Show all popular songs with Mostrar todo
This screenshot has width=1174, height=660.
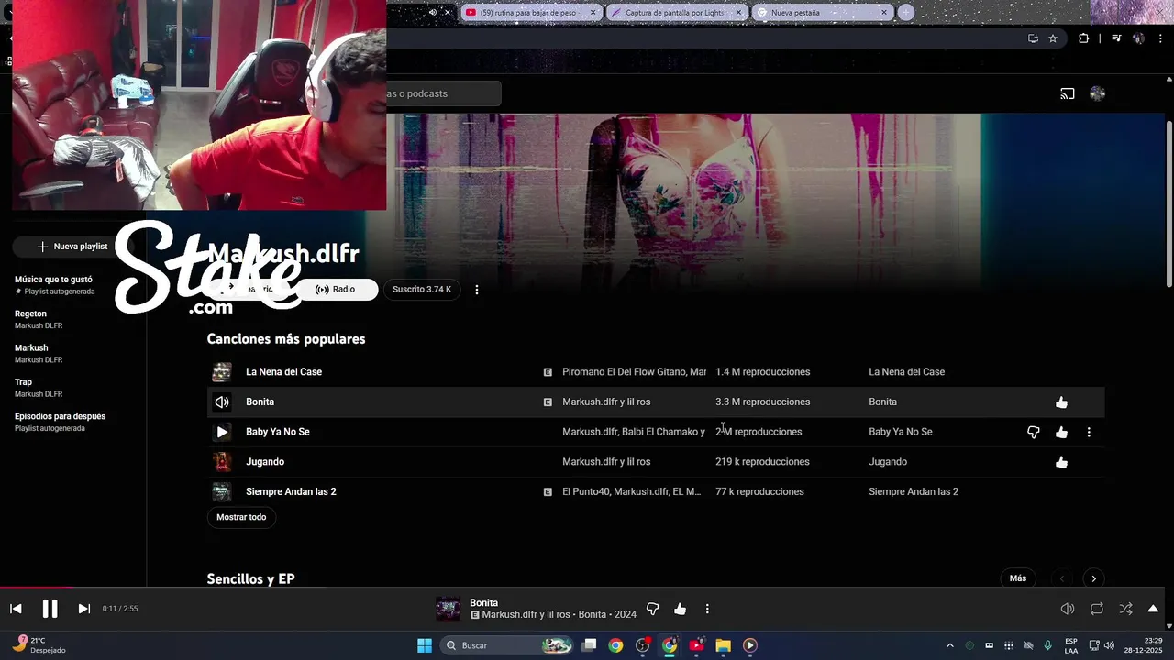coord(241,517)
